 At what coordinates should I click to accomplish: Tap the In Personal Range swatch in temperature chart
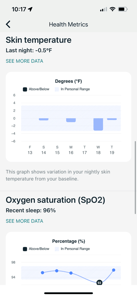pyautogui.click(x=57, y=89)
